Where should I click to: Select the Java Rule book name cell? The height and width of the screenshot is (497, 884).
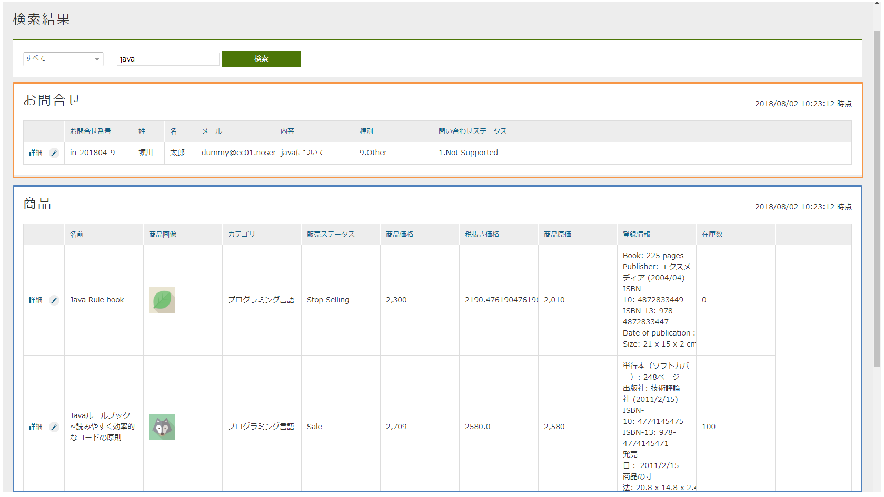click(x=104, y=300)
